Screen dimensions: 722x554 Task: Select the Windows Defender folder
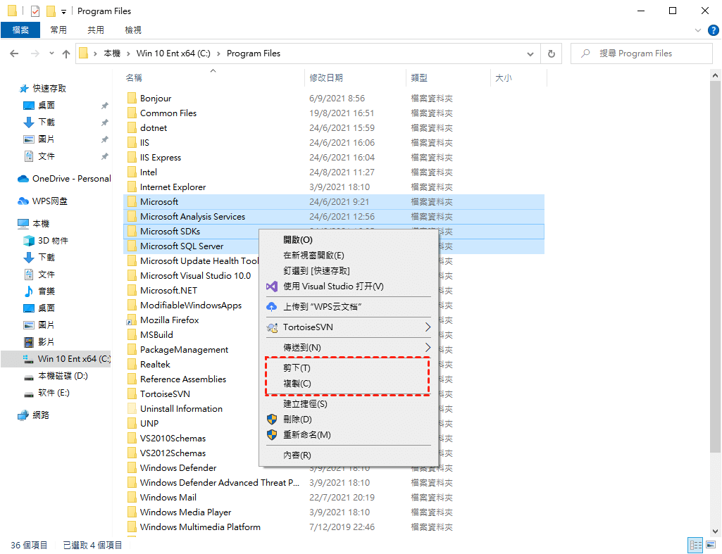[x=178, y=468]
